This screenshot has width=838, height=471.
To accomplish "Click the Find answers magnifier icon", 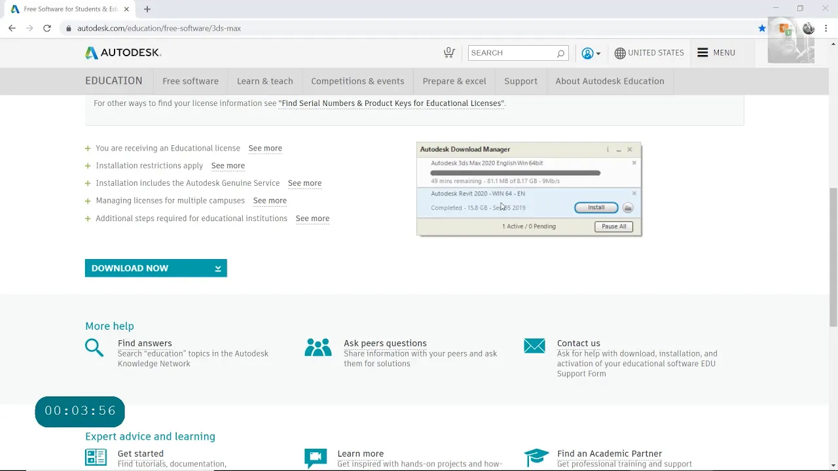I will pos(94,347).
